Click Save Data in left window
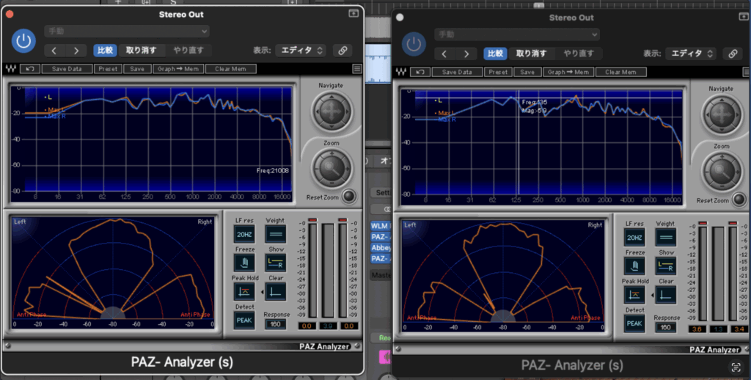Screen dimensions: 751x380 point(67,69)
